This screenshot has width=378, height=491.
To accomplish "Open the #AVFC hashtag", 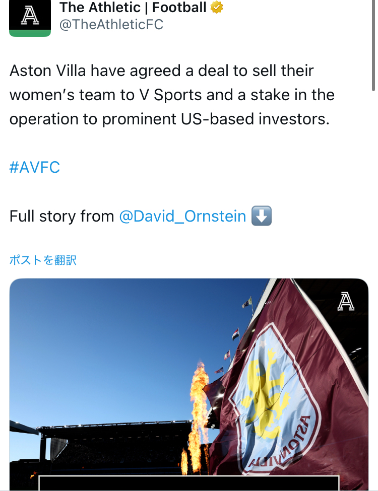I will (x=34, y=167).
